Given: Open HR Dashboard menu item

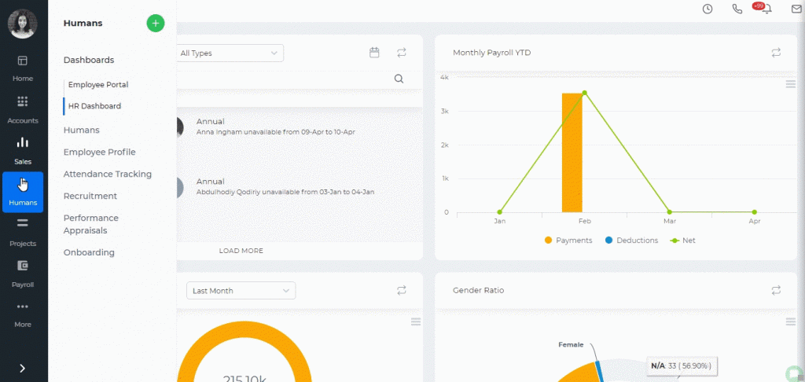Looking at the screenshot, I should (94, 106).
